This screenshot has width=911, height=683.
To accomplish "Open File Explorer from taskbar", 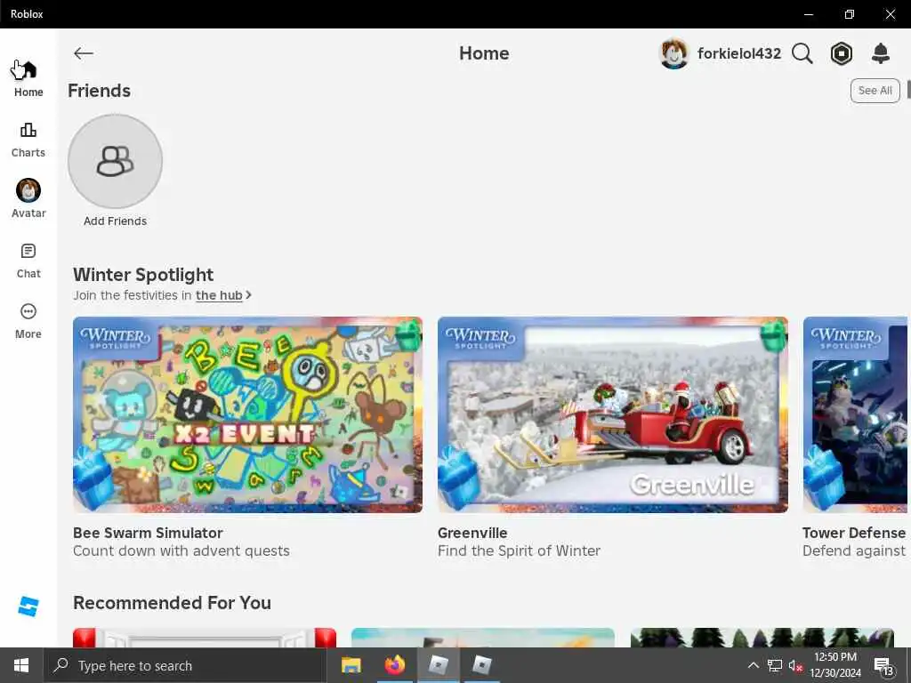I will pos(351,665).
